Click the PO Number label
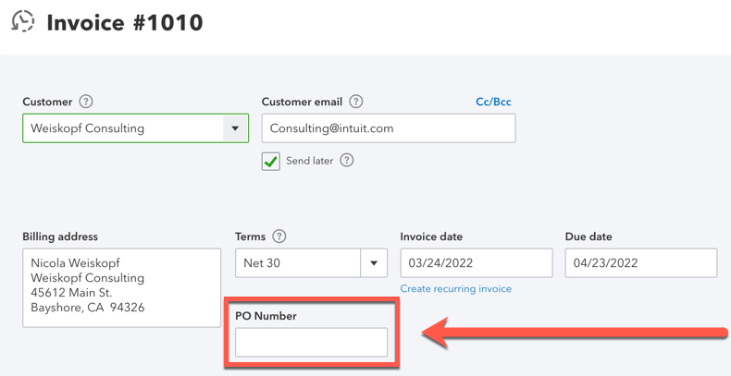 (266, 316)
